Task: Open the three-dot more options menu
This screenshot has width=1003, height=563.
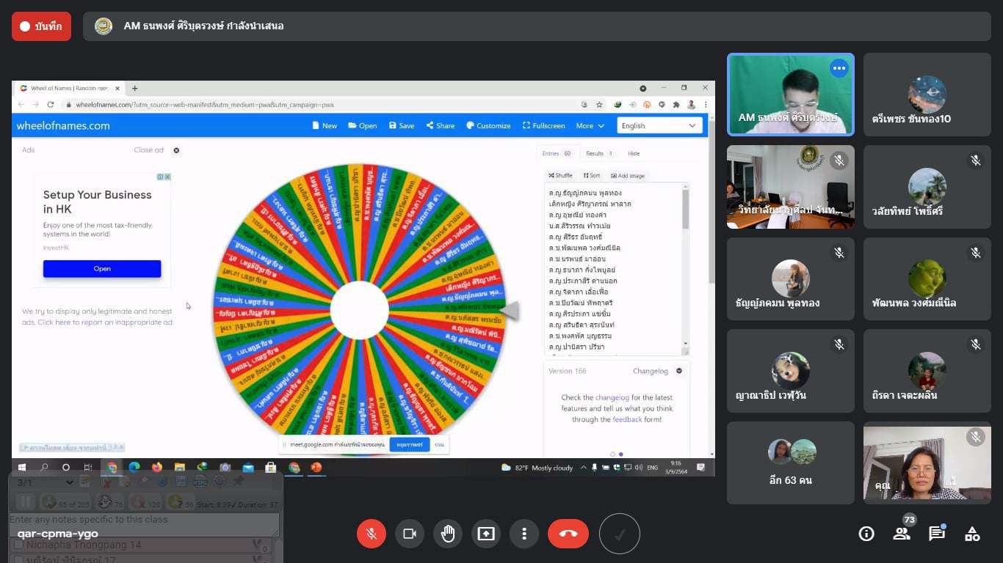Action: (x=524, y=534)
